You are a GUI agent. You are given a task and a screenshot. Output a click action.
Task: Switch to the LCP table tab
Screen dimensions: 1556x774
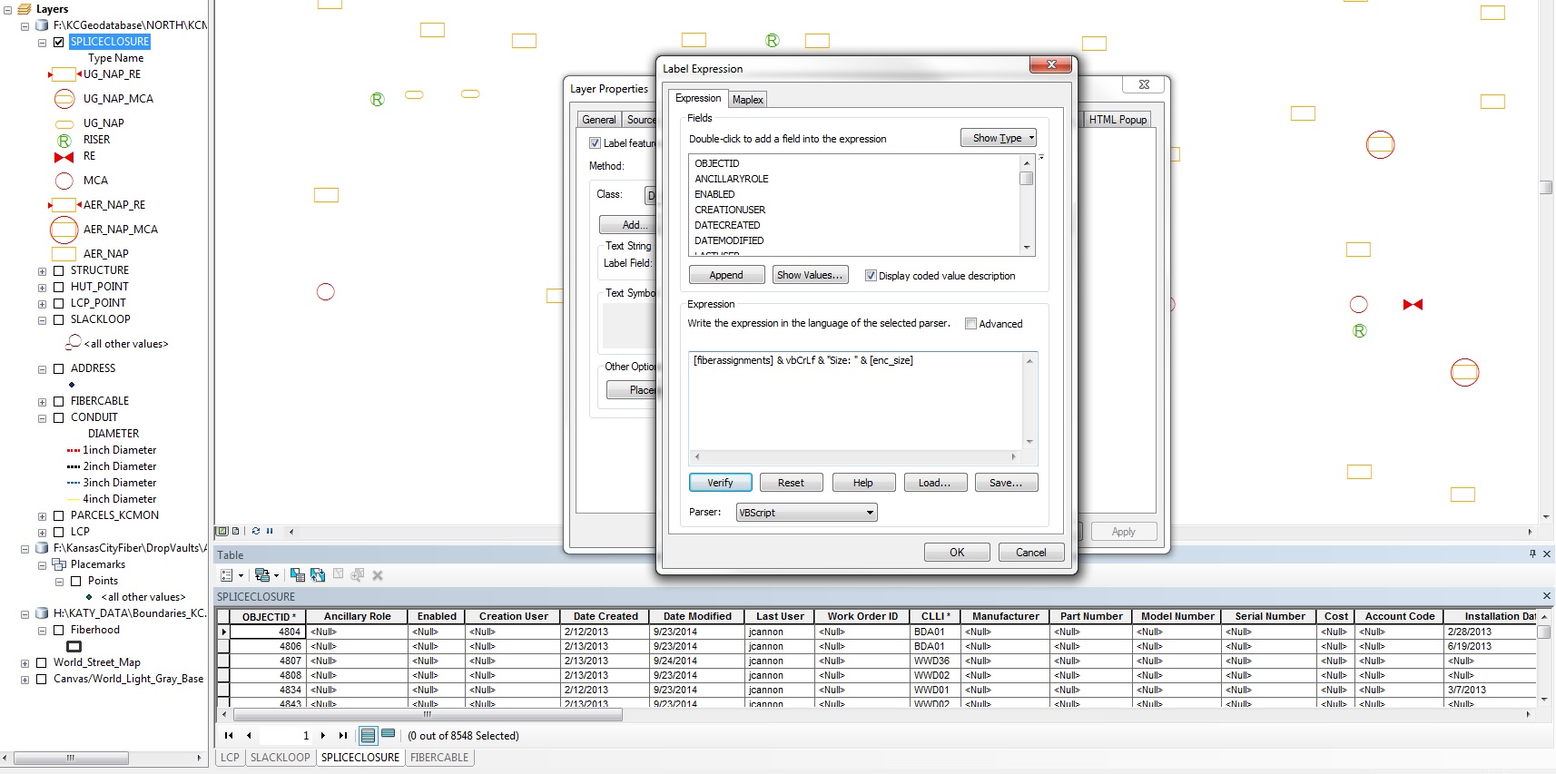231,758
